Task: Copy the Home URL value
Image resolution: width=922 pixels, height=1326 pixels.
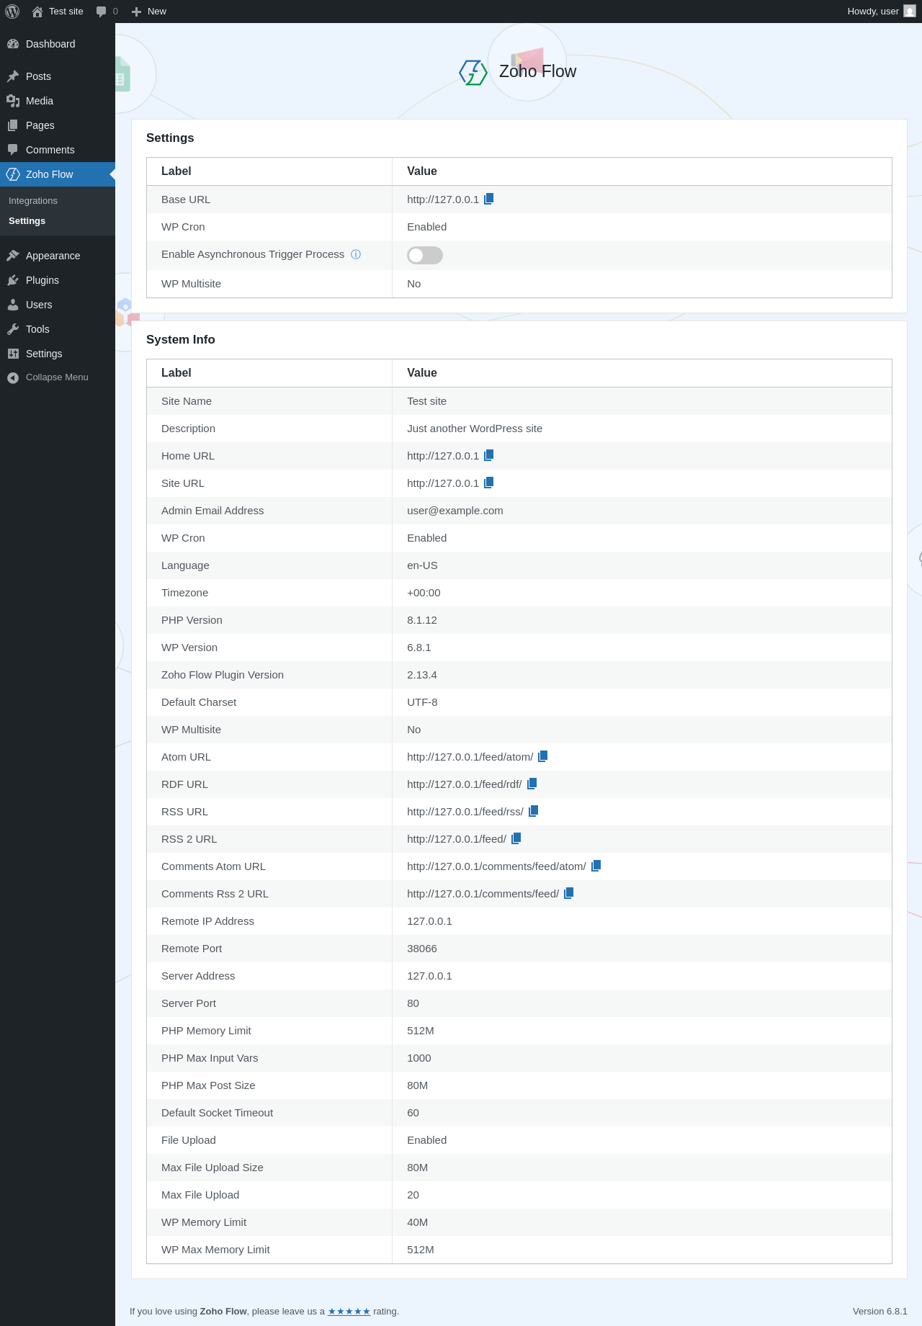Action: (488, 455)
